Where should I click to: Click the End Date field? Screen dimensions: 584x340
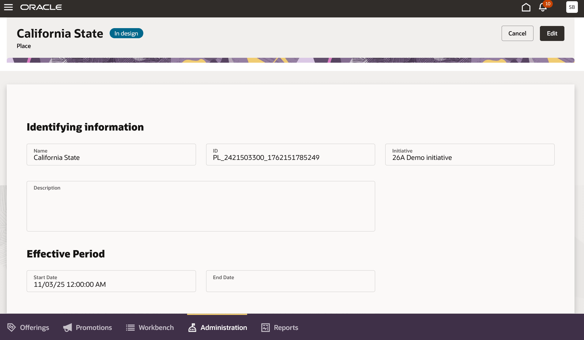pyautogui.click(x=290, y=281)
